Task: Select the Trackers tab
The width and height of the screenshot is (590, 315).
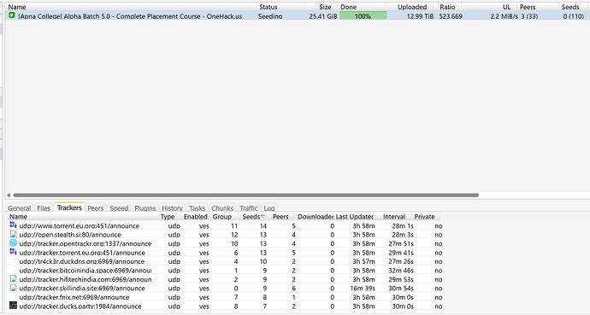Action: pyautogui.click(x=69, y=207)
